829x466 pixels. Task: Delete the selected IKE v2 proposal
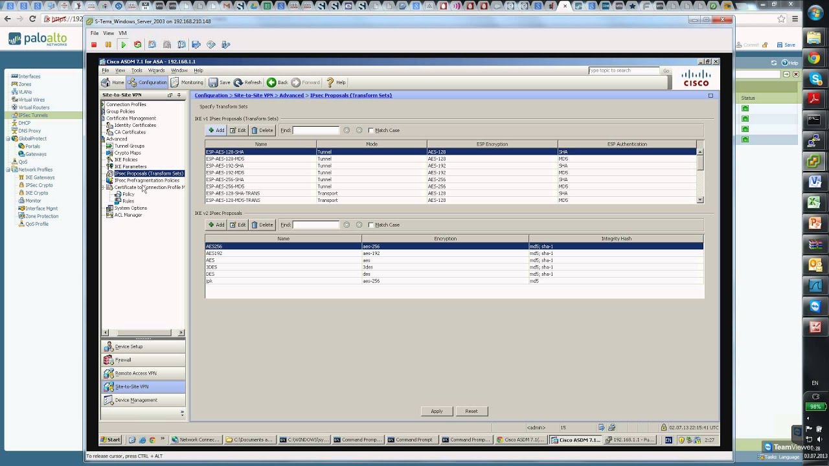pyautogui.click(x=262, y=225)
